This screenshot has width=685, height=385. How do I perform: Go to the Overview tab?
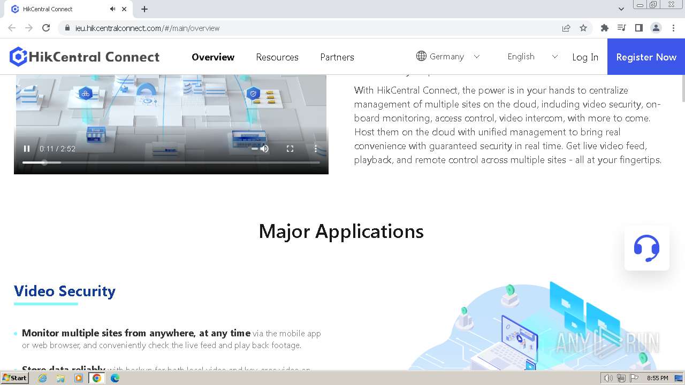coord(213,57)
